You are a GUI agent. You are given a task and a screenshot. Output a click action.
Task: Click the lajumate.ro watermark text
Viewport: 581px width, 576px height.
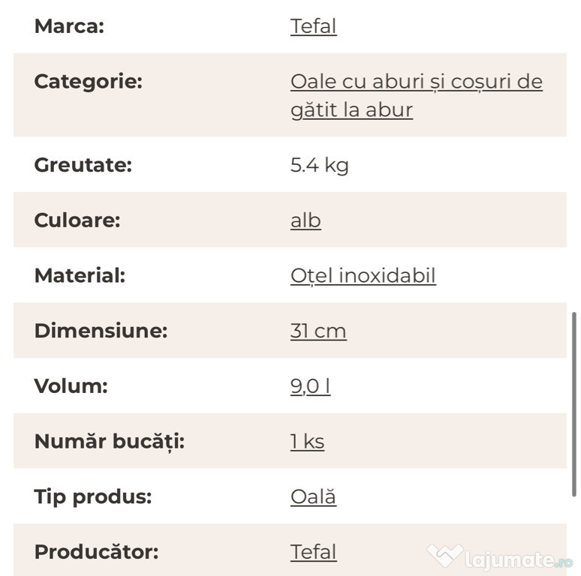click(519, 559)
